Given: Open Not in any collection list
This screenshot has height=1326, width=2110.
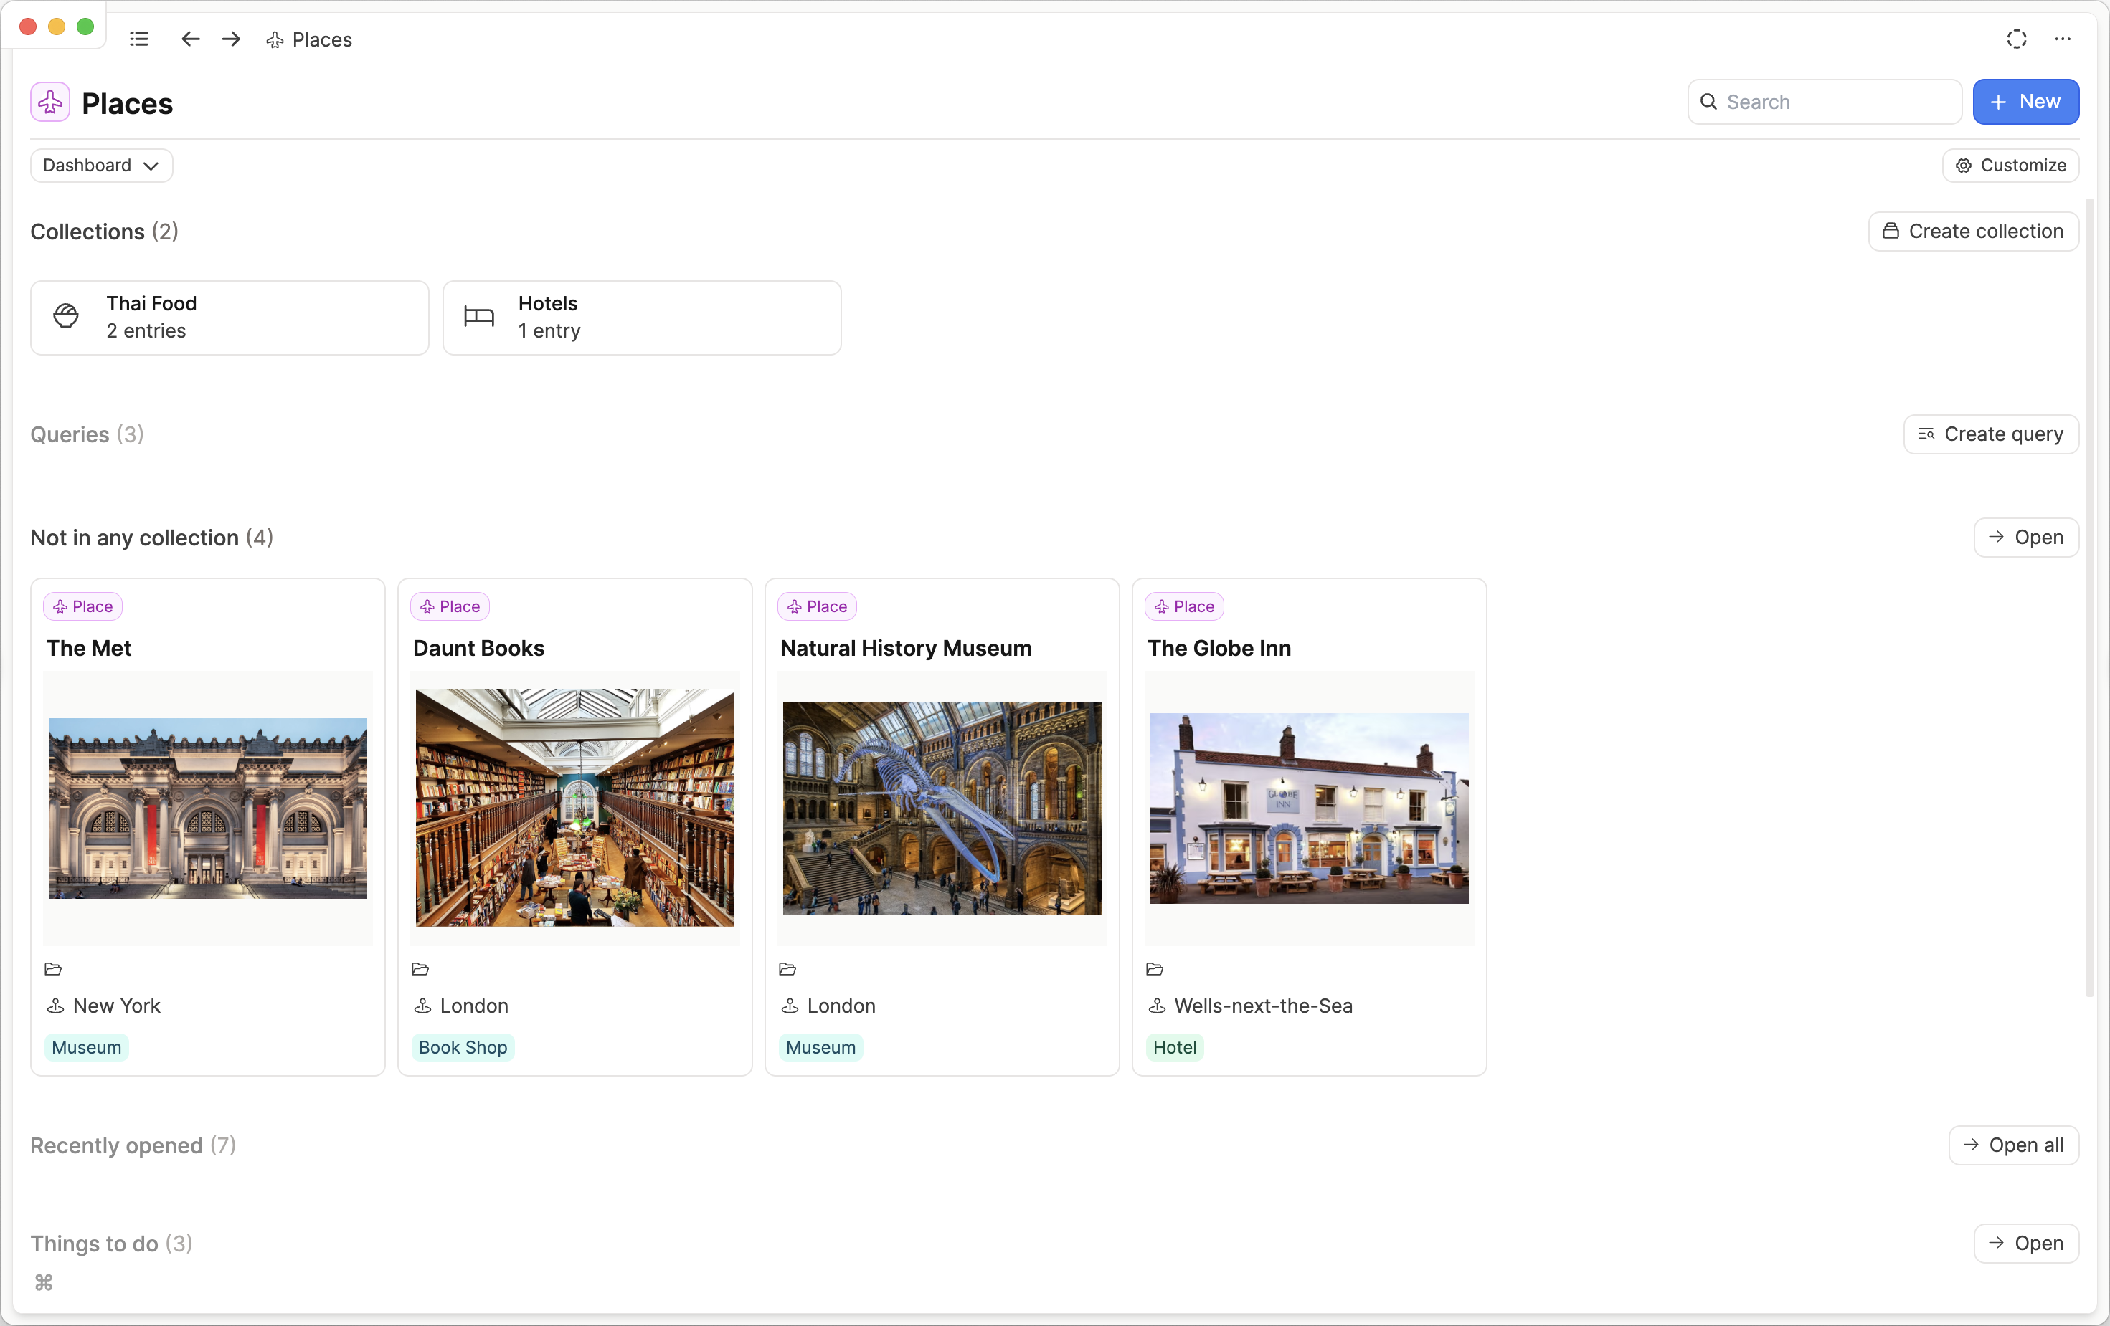Looking at the screenshot, I should (2026, 538).
